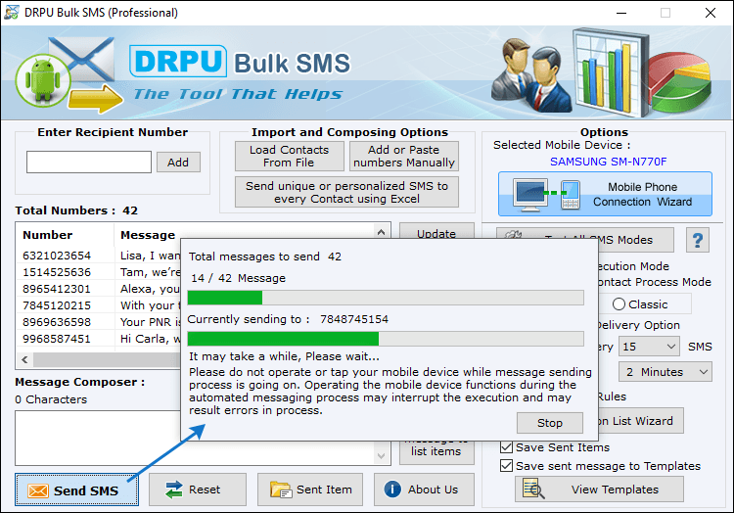Click message composer scroll down arrow
The width and height of the screenshot is (734, 513).
point(381,455)
